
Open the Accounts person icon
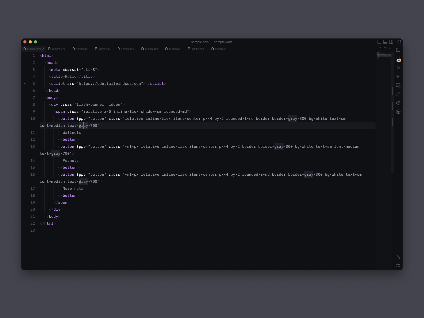click(x=398, y=257)
